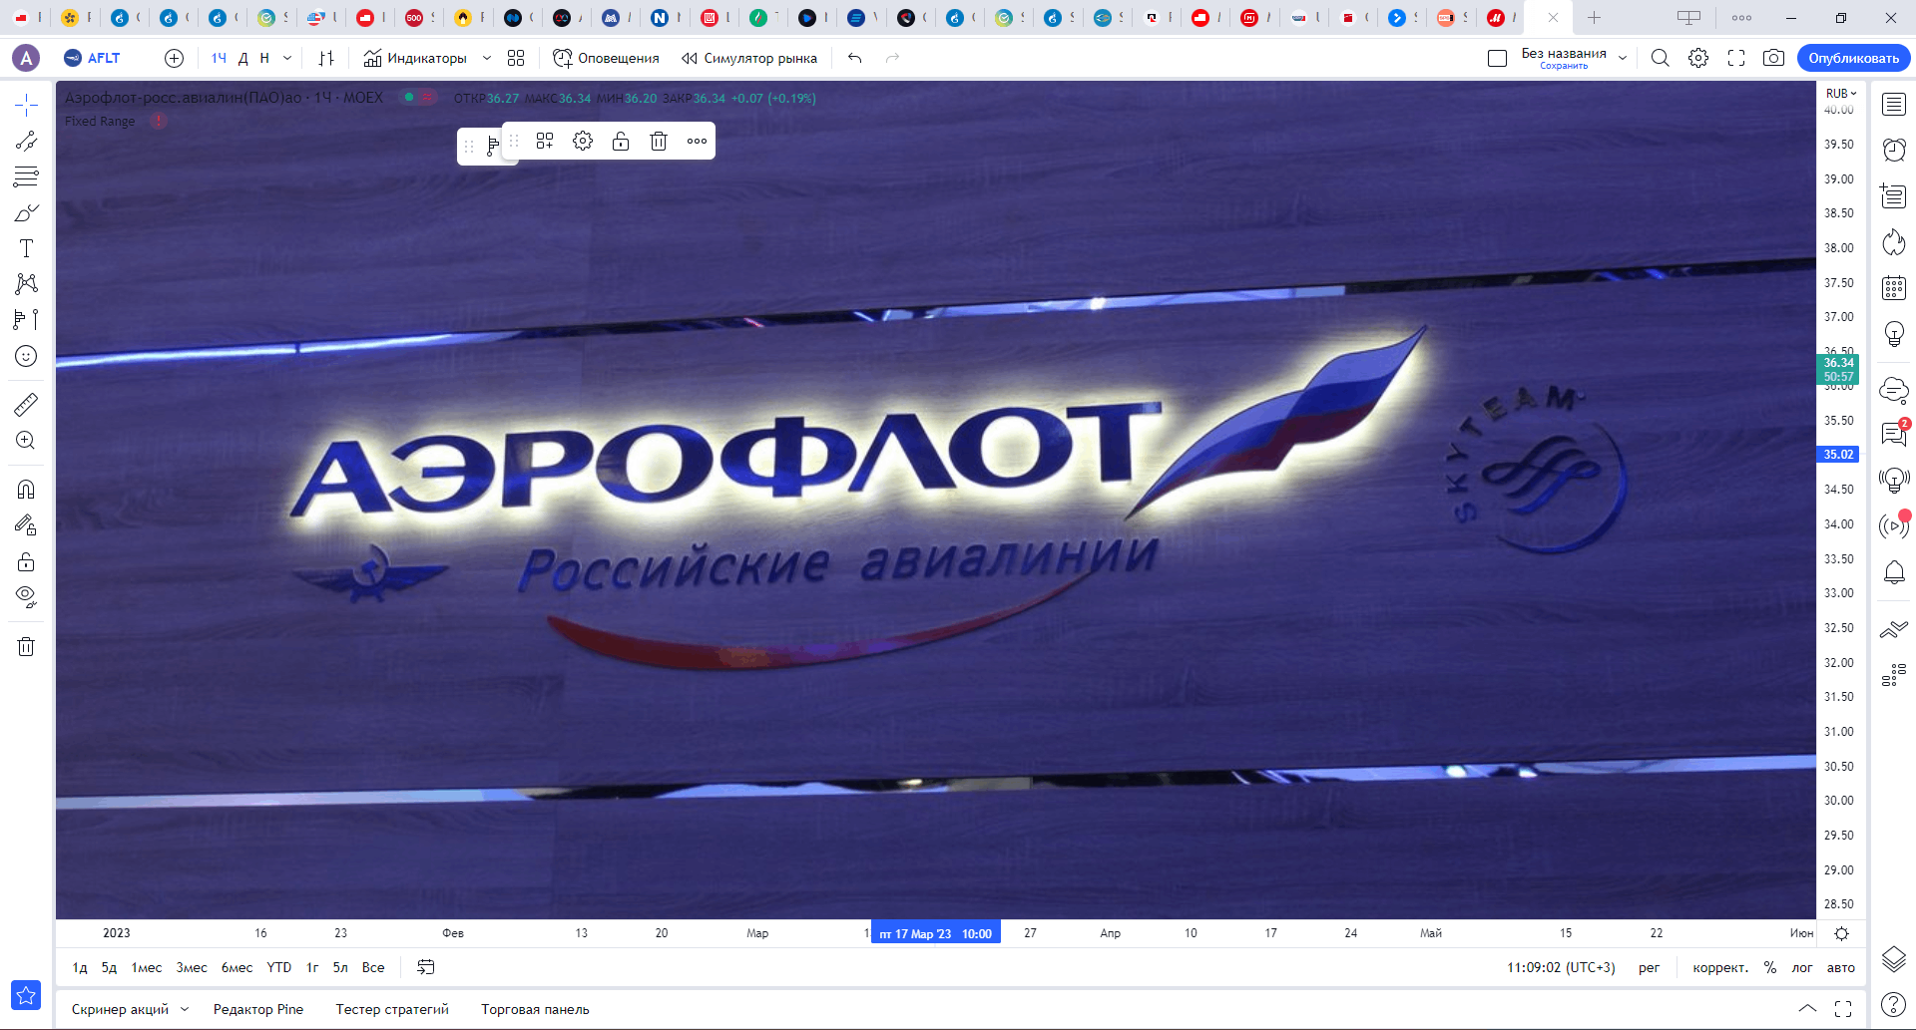Open the indicator templates grid

pyautogui.click(x=516, y=58)
